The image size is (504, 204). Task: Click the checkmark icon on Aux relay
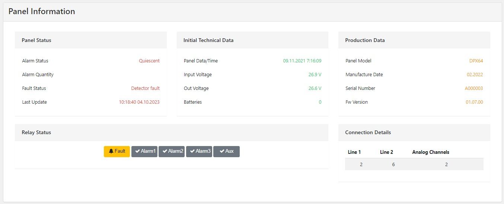(x=222, y=151)
